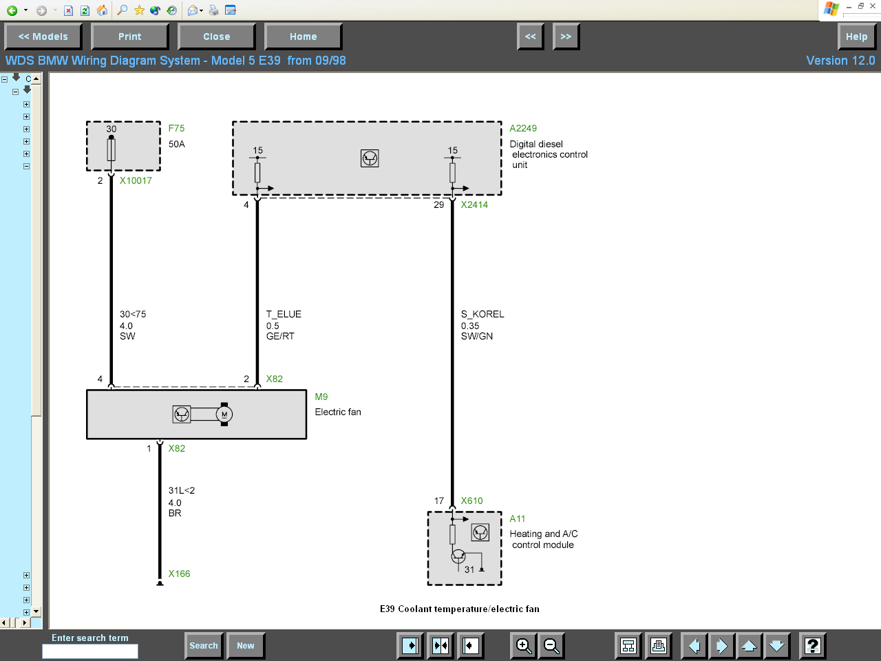The width and height of the screenshot is (881, 661).
Task: Click the bottom toolbar print diagram icon
Action: [x=659, y=646]
